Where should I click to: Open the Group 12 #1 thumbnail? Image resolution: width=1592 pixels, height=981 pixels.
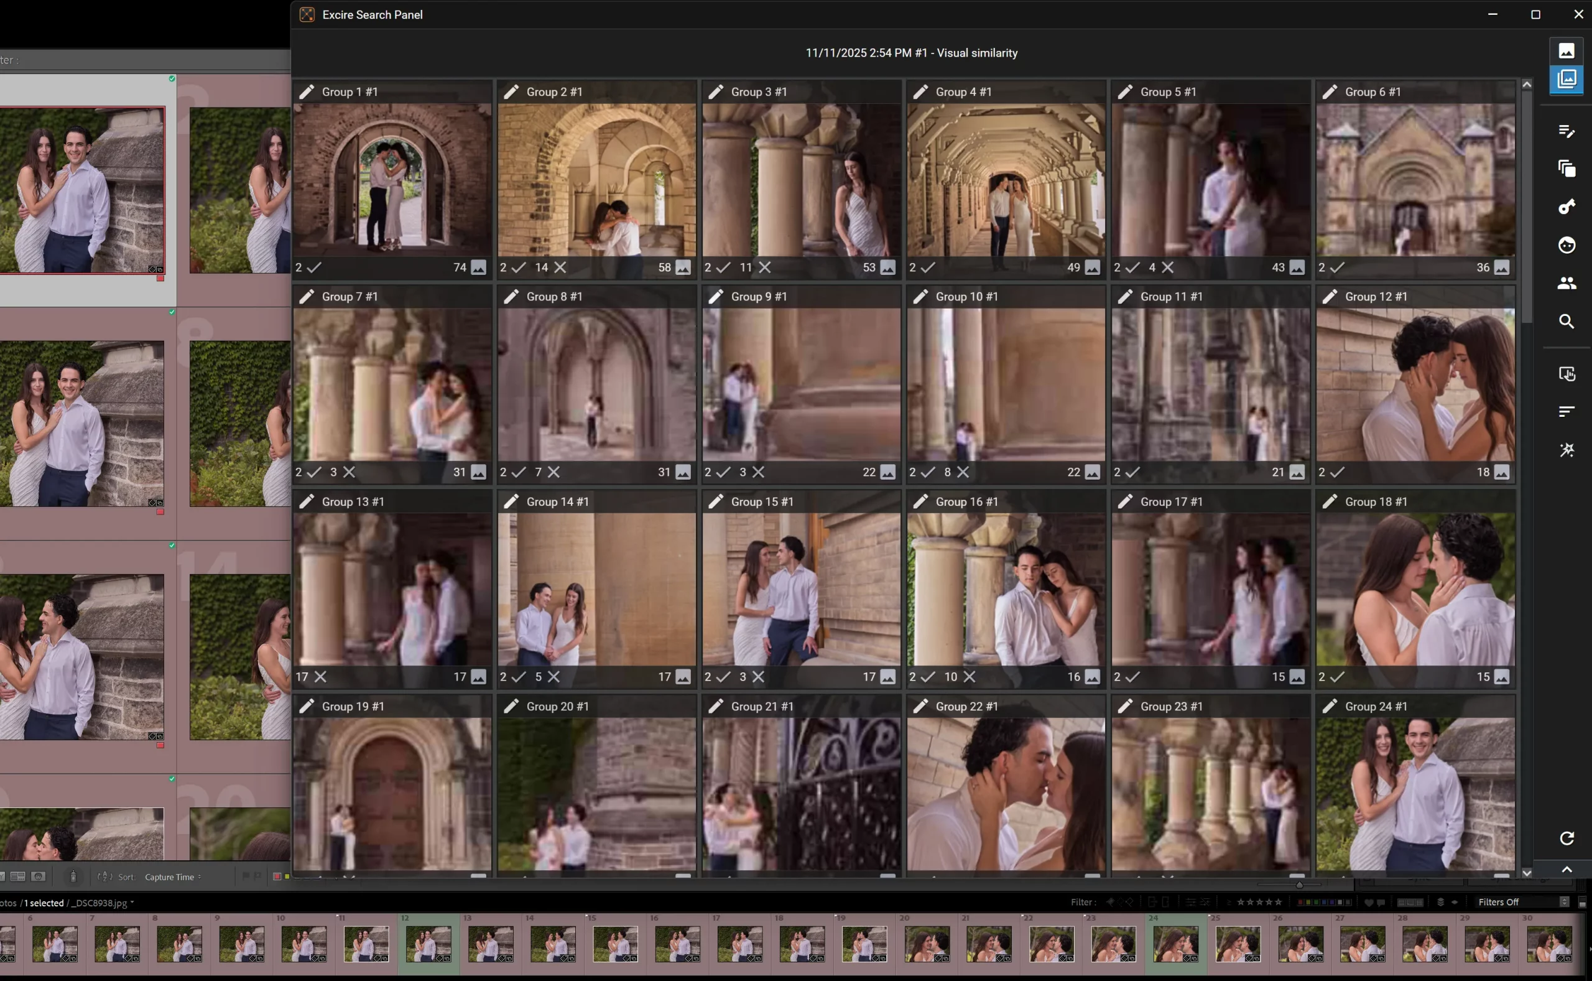(1415, 384)
